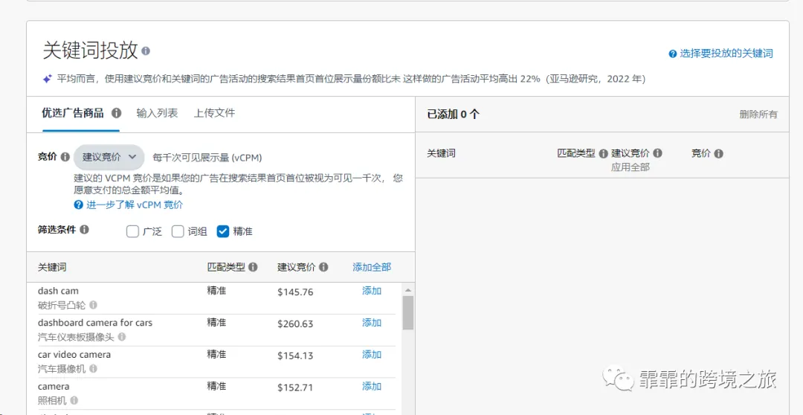Click 删除所有 to remove added keywords
803x415 pixels.
[758, 115]
